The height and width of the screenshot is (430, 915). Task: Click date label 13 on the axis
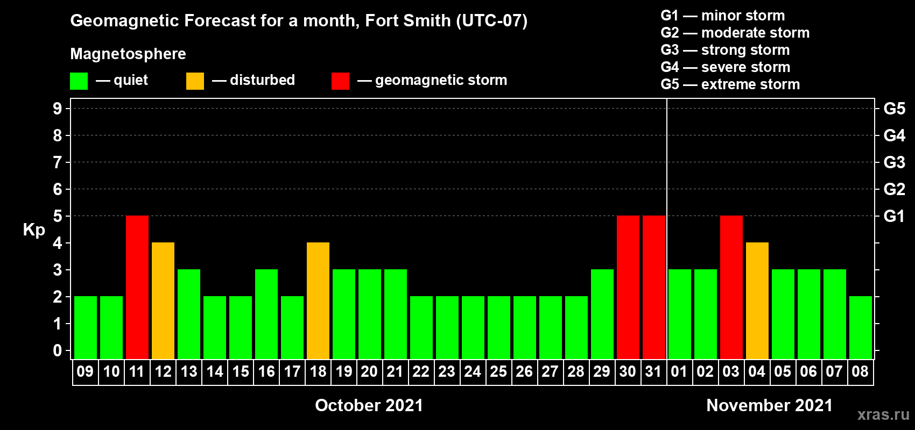click(x=188, y=371)
